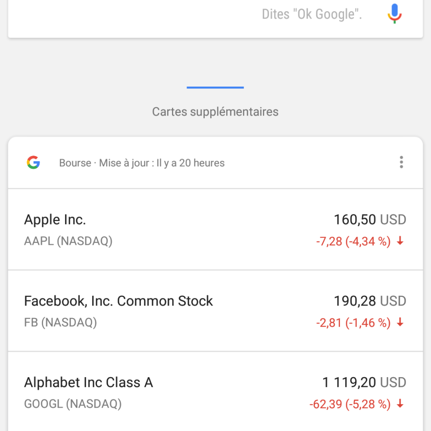Screen dimensions: 431x431
Task: Click the -7,28 (-4,34 %) change
Action: coord(353,241)
